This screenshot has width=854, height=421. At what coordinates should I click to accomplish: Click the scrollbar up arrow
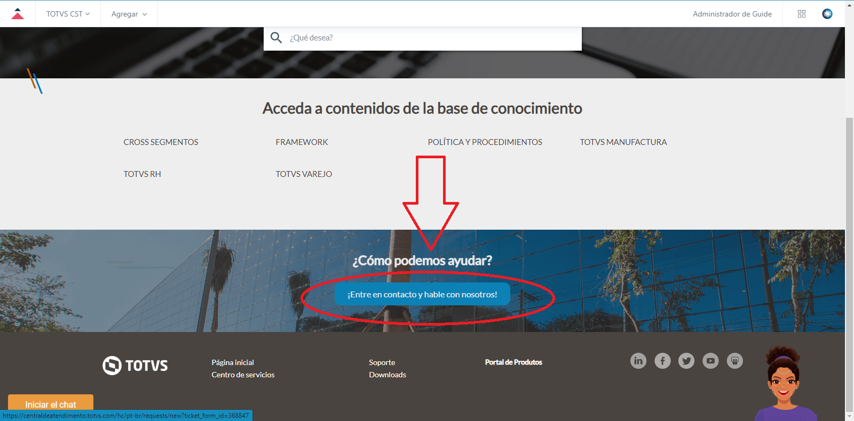[x=849, y=5]
